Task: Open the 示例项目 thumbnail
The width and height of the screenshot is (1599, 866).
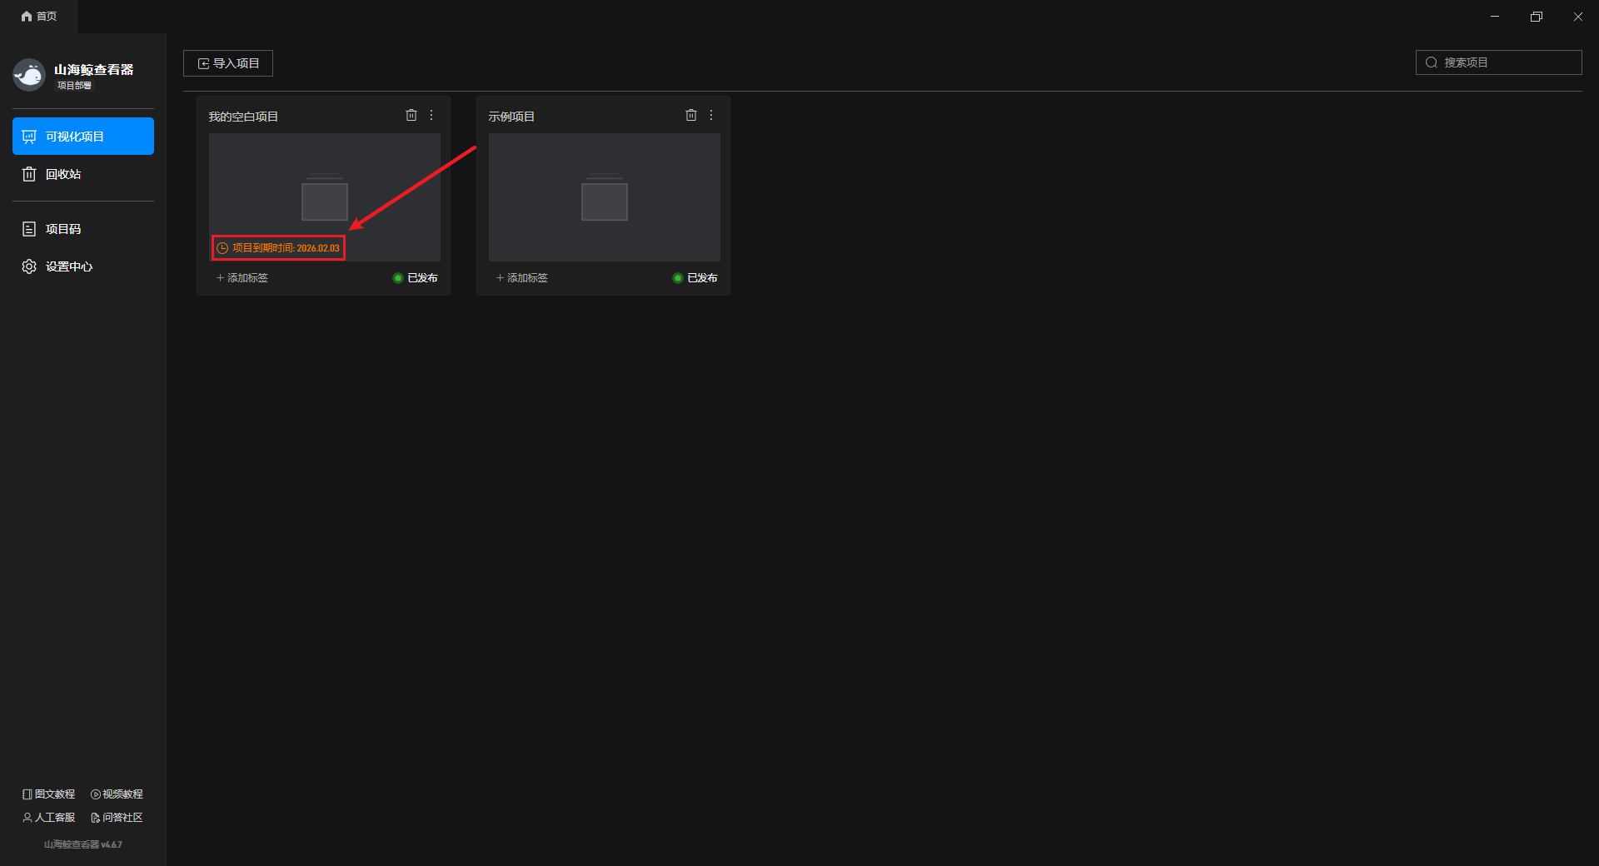Action: 605,197
